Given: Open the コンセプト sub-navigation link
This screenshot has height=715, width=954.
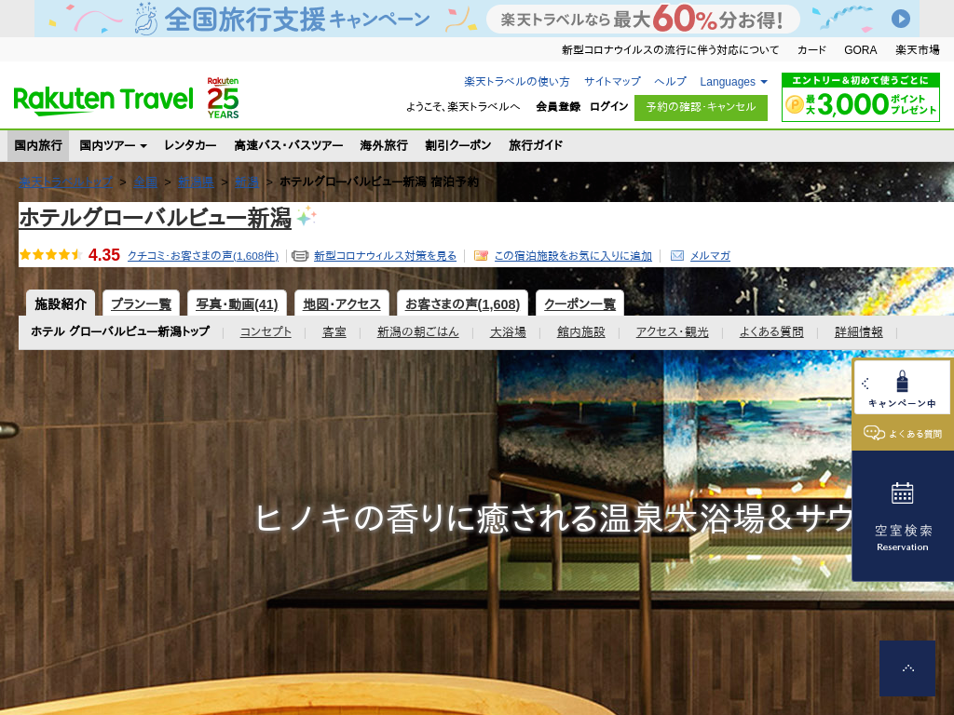Looking at the screenshot, I should coord(266,332).
